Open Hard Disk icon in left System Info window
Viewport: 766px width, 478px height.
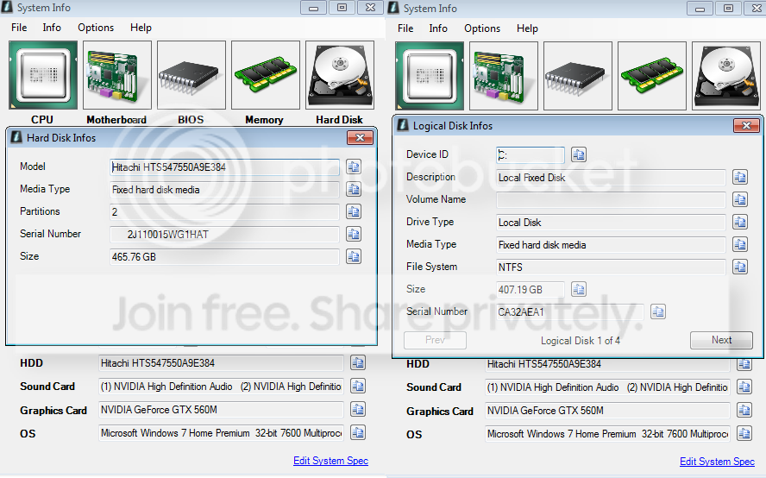[340, 75]
